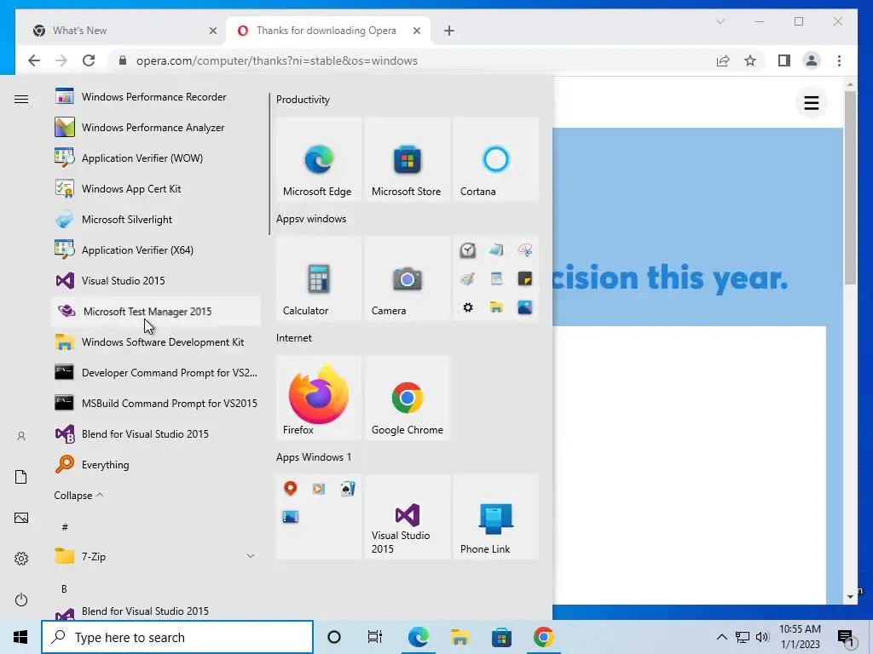Launch Firefox from Internet group
873x654 pixels.
pos(319,398)
